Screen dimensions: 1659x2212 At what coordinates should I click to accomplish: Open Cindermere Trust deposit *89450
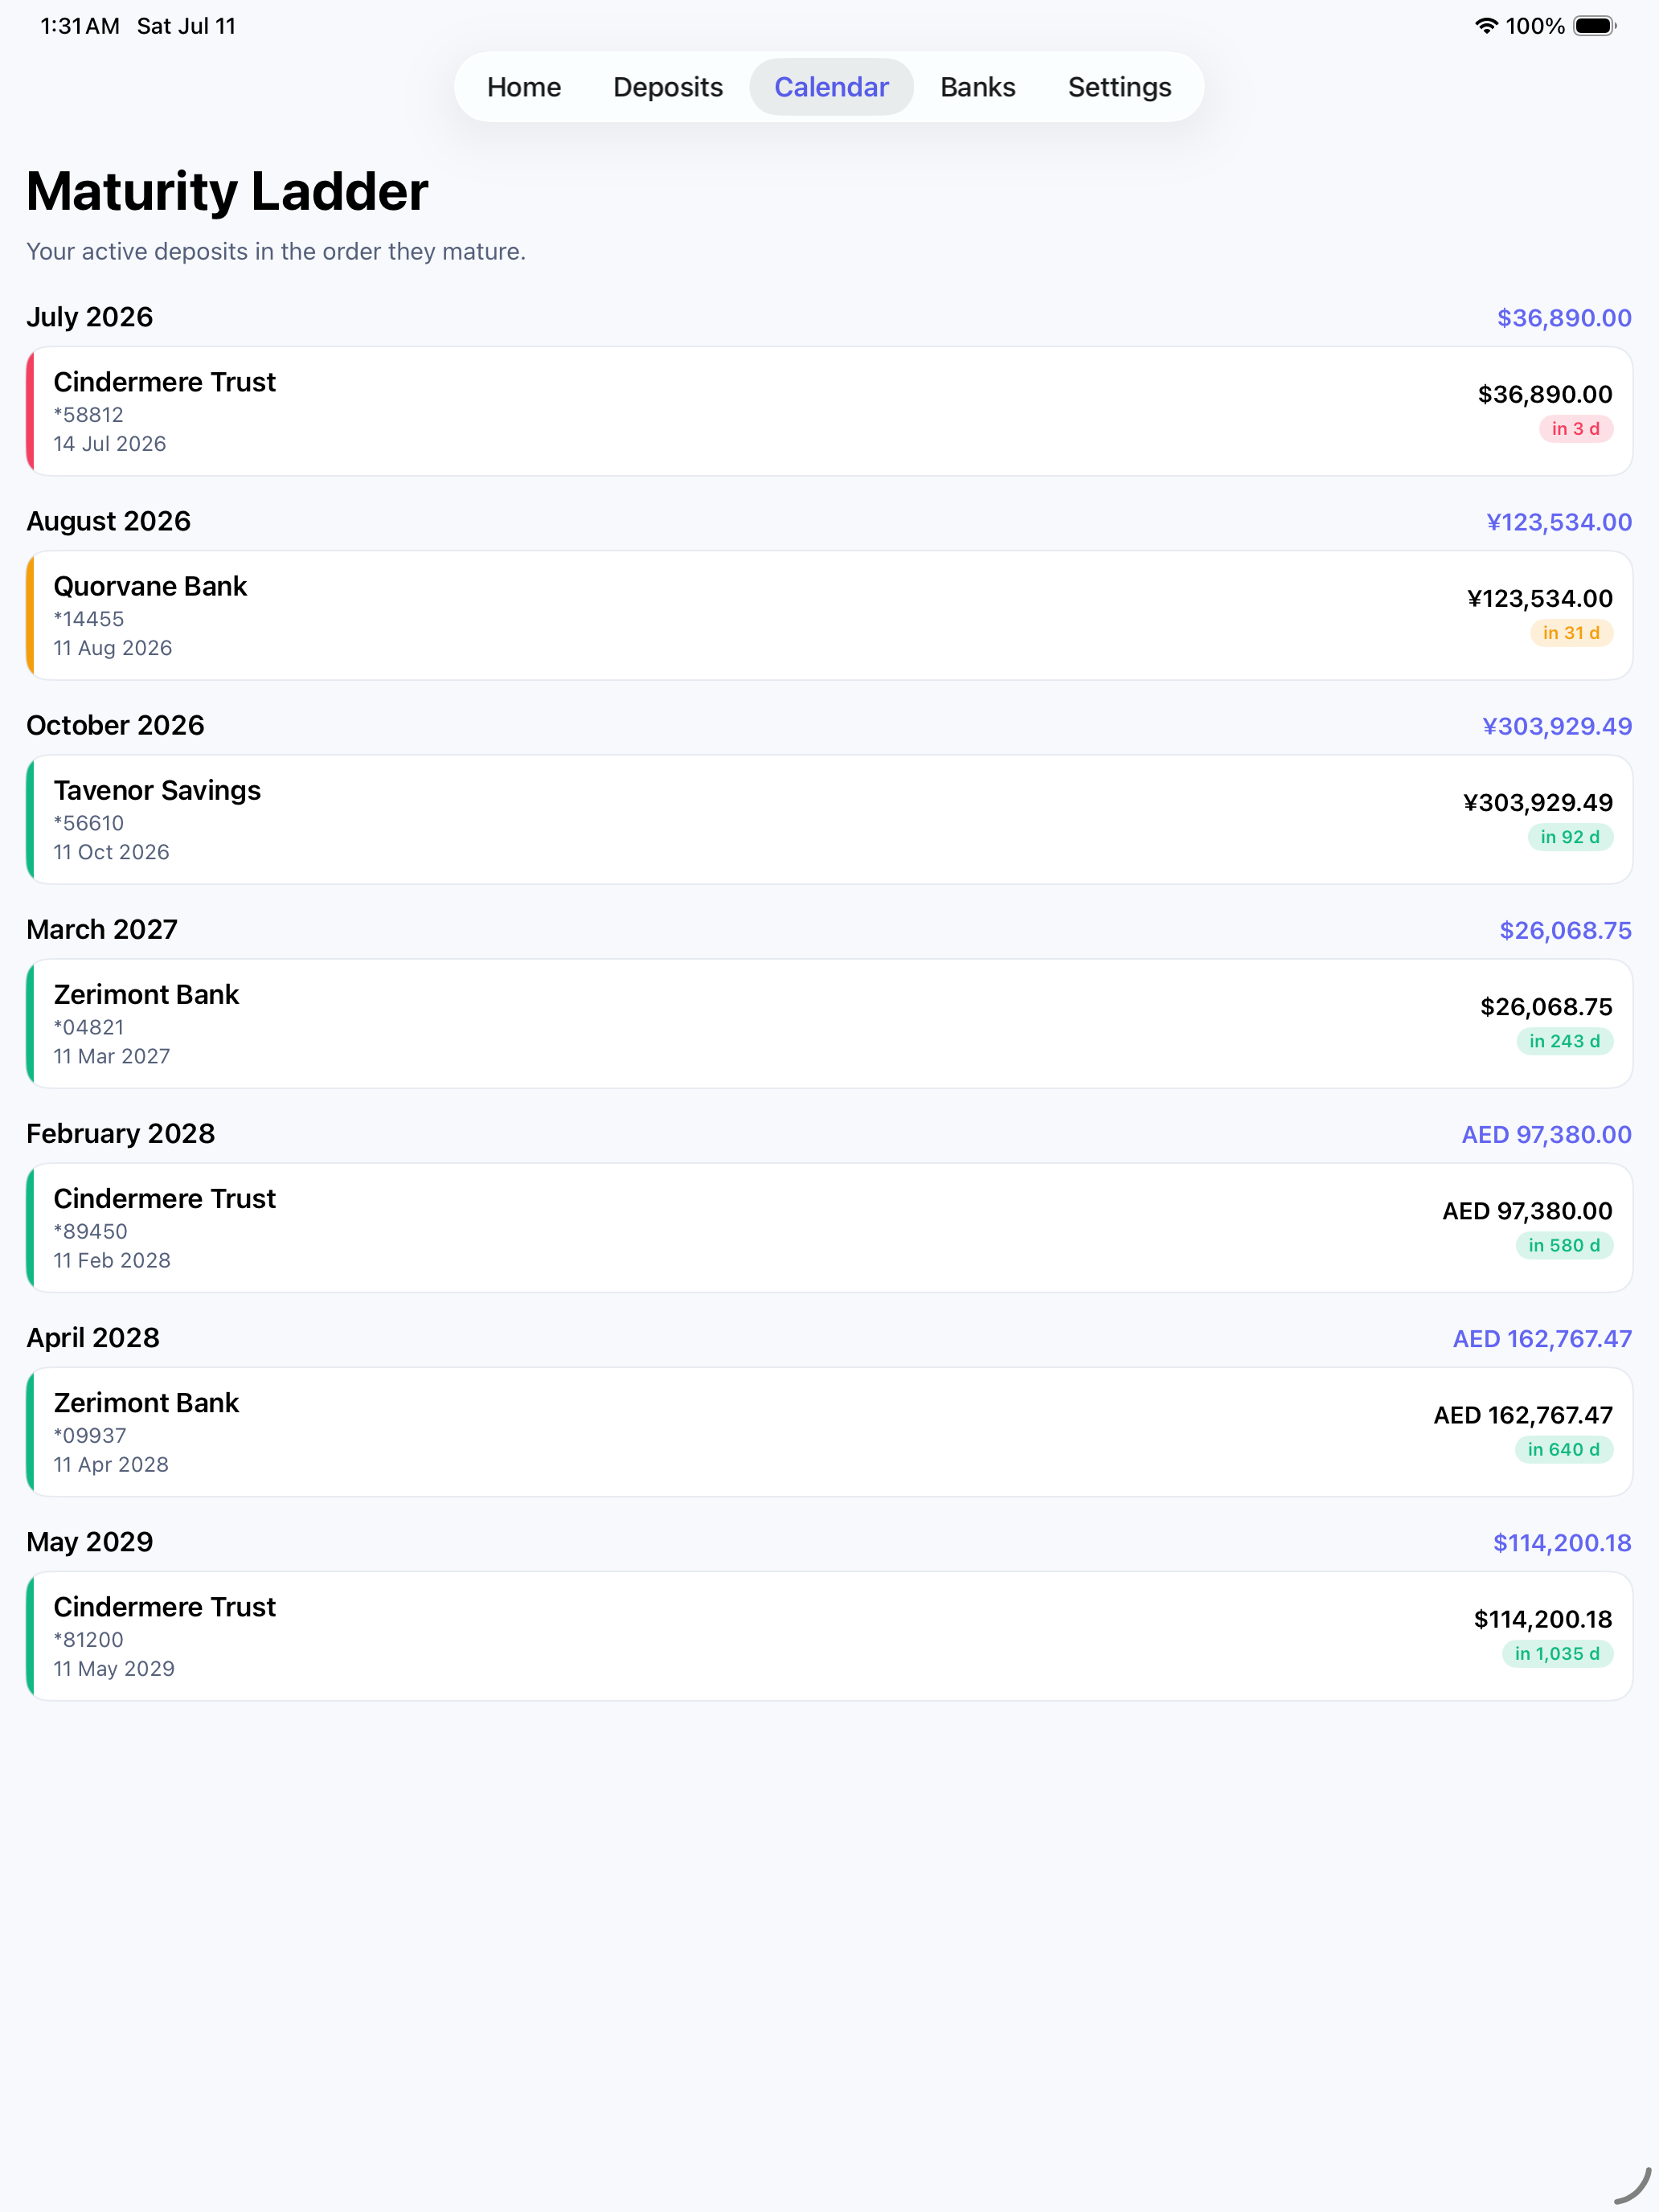click(x=829, y=1227)
